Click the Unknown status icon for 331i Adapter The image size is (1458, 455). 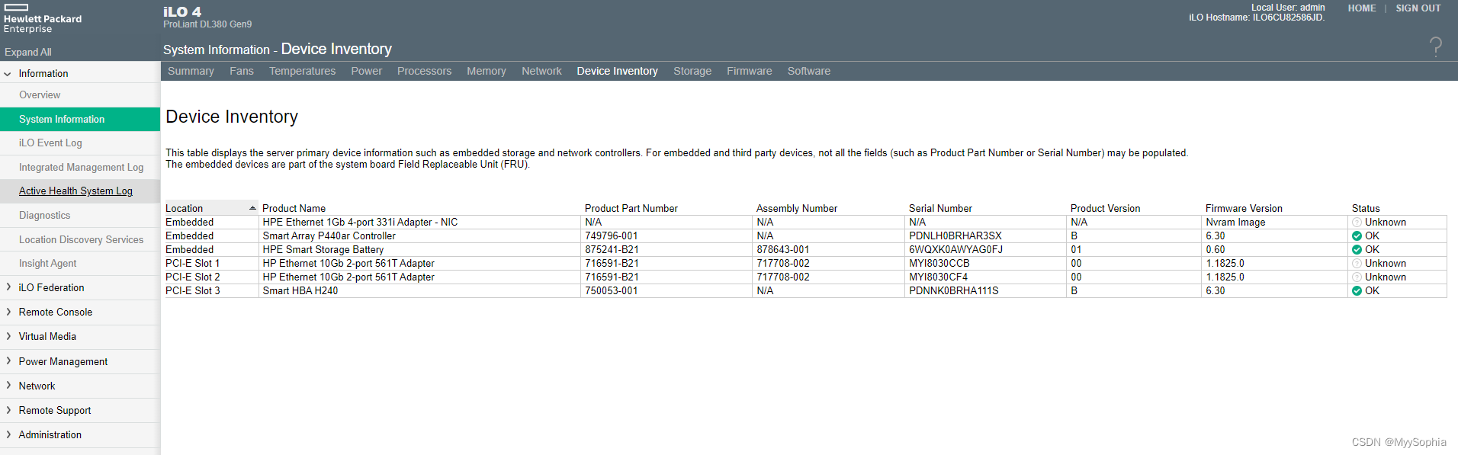(1357, 223)
